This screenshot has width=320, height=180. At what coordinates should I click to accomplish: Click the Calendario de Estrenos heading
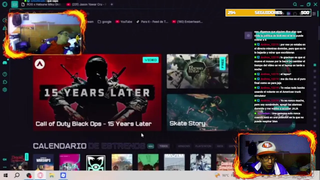(x=89, y=146)
